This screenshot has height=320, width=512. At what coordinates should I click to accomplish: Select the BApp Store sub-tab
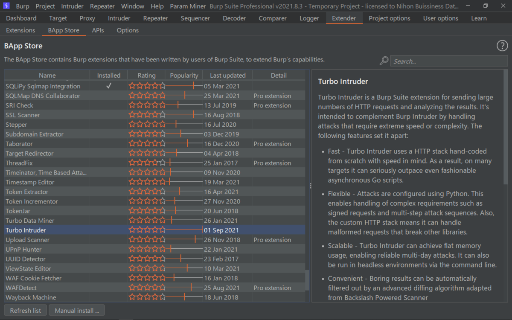[x=64, y=30]
